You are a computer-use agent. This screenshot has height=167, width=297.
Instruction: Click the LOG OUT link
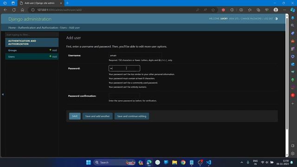click(x=268, y=19)
